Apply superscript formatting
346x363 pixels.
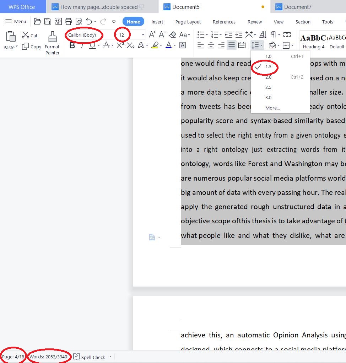click(120, 46)
